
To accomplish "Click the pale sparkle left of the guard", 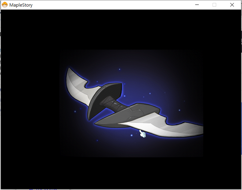I will (75, 111).
